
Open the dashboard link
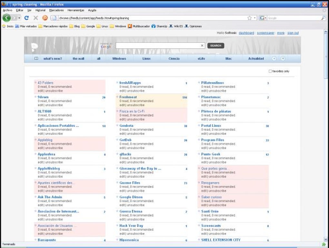pyautogui.click(x=246, y=33)
